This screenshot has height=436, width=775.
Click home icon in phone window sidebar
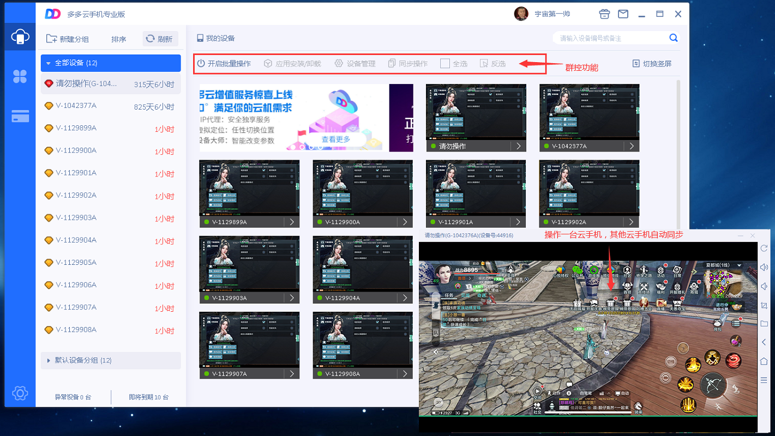point(764,361)
